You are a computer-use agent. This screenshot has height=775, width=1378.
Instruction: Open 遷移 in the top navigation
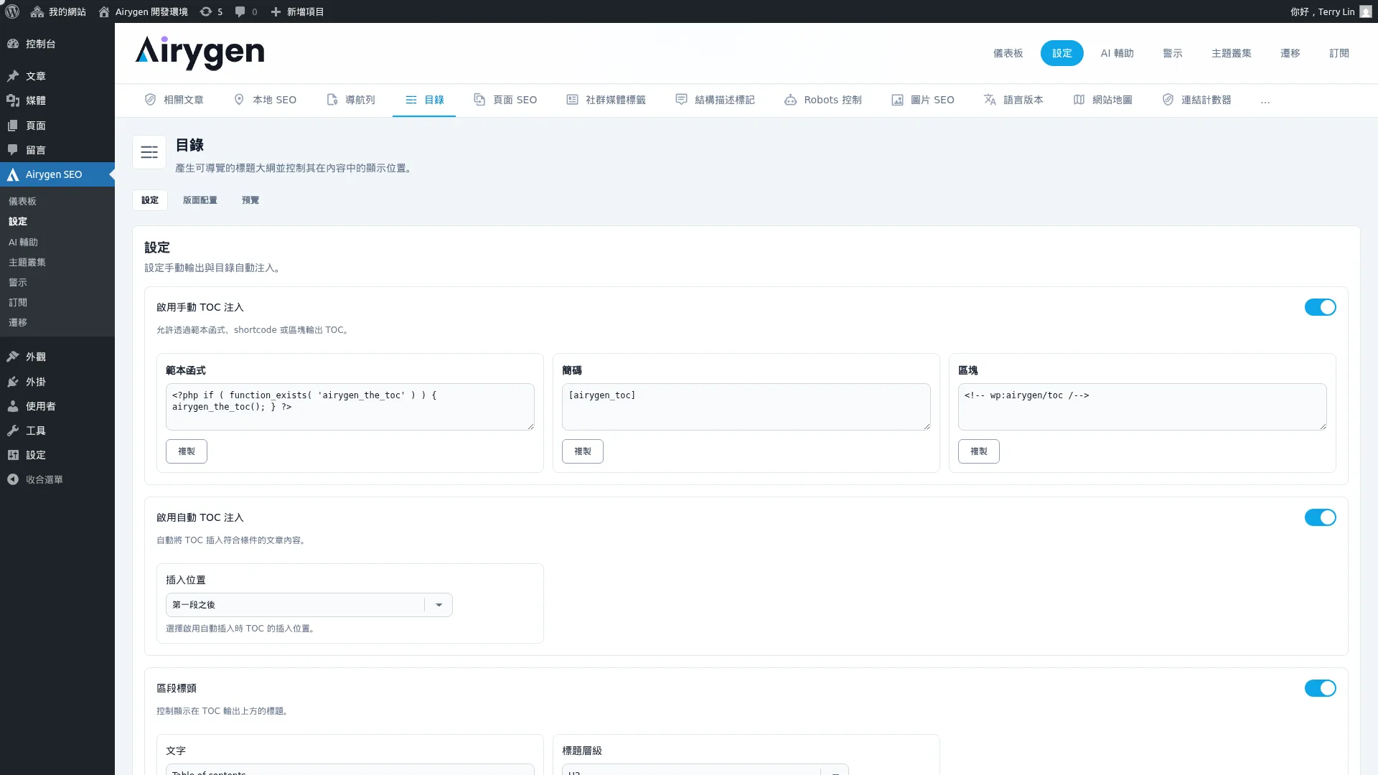point(1290,53)
